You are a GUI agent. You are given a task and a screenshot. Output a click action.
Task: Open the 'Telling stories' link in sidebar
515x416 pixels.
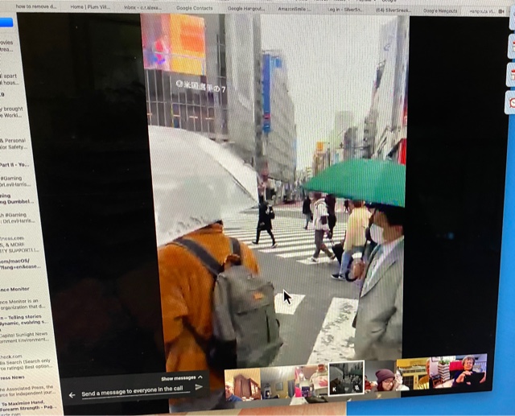pos(24,317)
